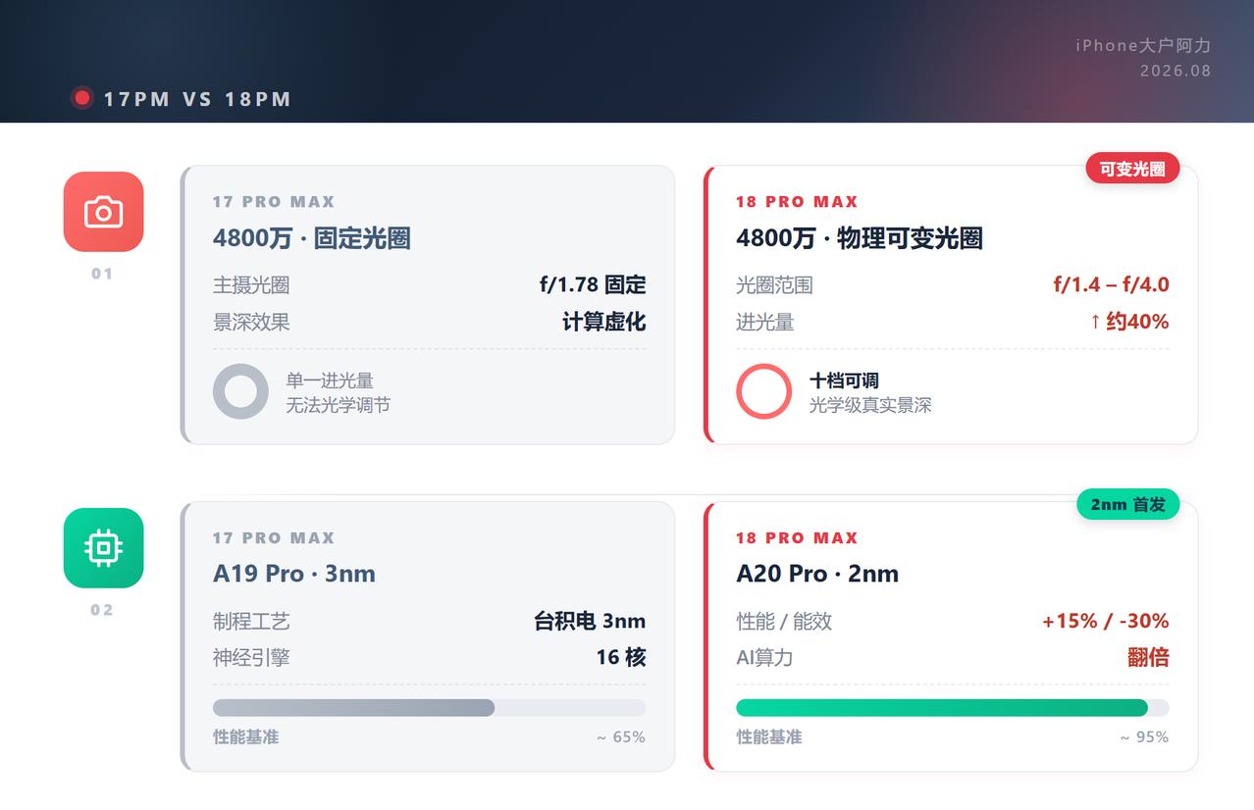Open the 4800万 · 物理可变光圈 card title
The width and height of the screenshot is (1254, 810).
point(860,238)
